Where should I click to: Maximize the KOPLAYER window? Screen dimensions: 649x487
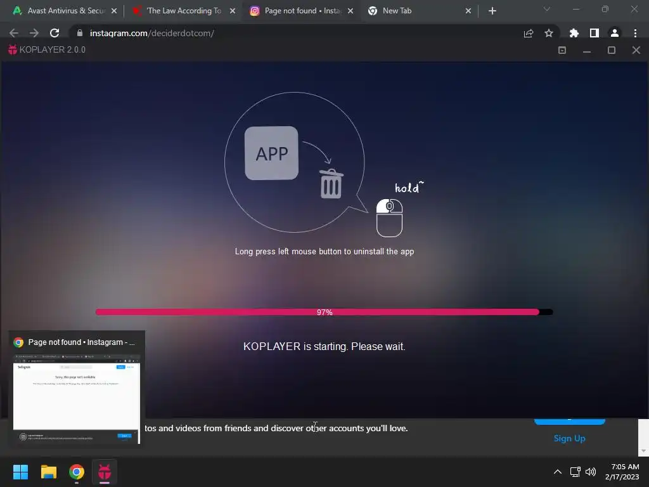(612, 50)
